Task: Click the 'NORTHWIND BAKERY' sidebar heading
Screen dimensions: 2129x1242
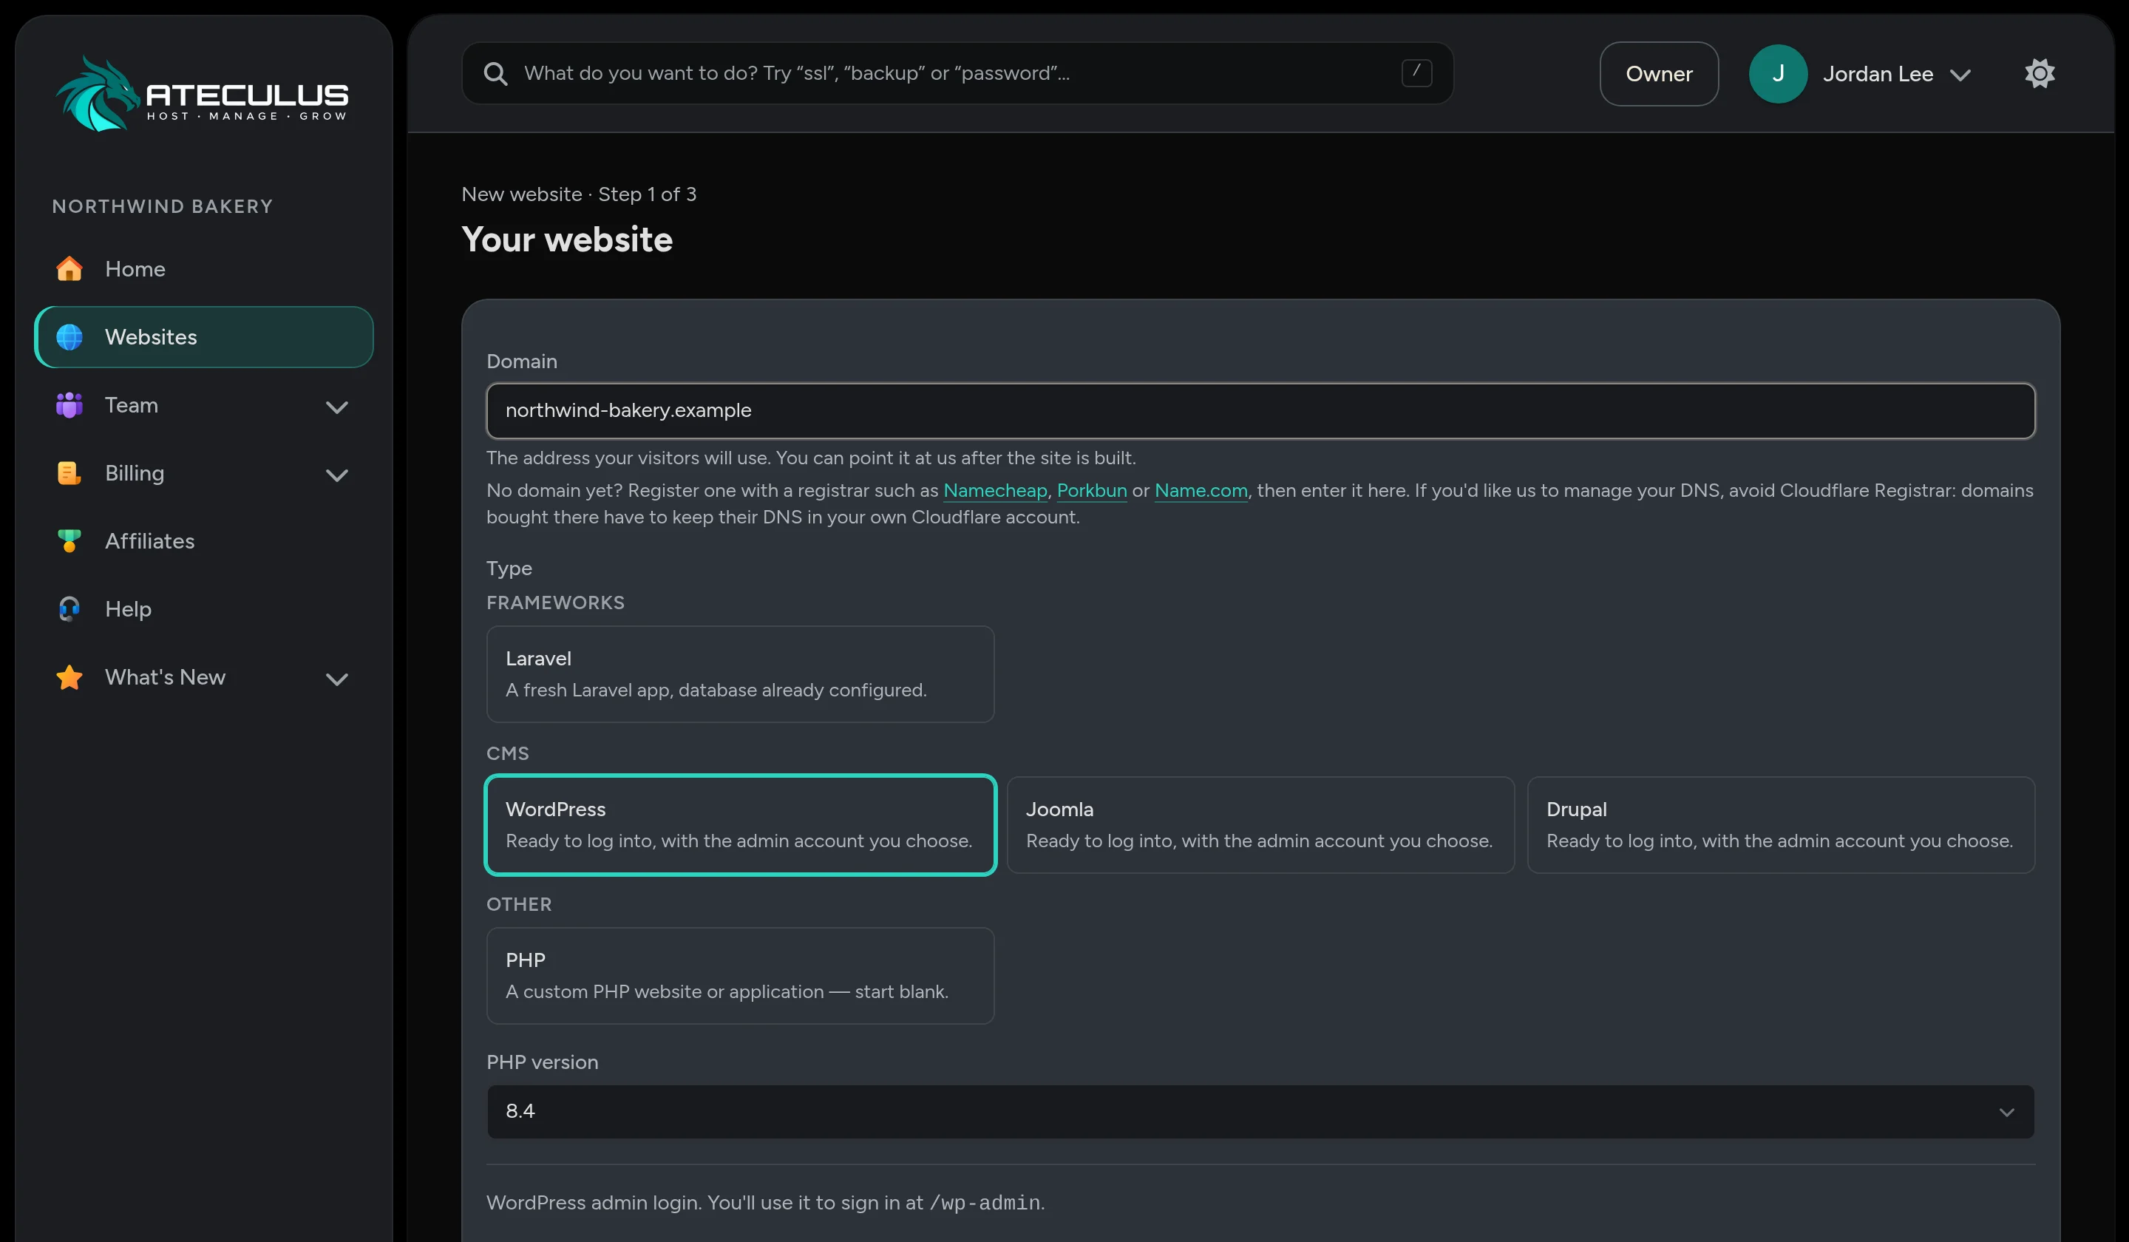Action: [x=162, y=207]
